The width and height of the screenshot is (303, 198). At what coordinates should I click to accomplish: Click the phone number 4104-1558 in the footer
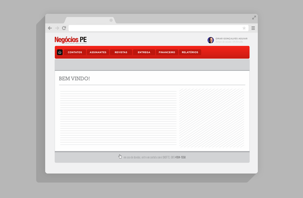pyautogui.click(x=180, y=157)
